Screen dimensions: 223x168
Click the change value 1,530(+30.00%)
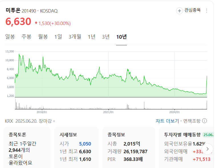point(55,23)
